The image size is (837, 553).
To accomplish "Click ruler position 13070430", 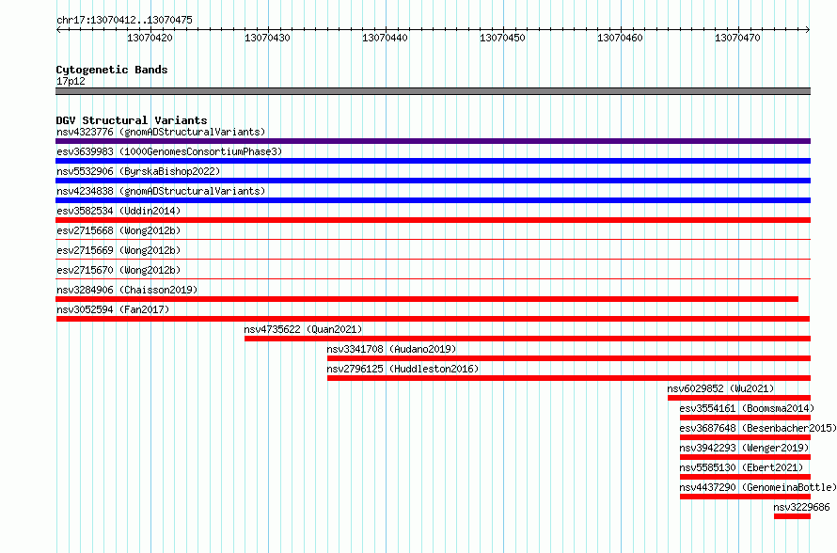I will point(267,38).
